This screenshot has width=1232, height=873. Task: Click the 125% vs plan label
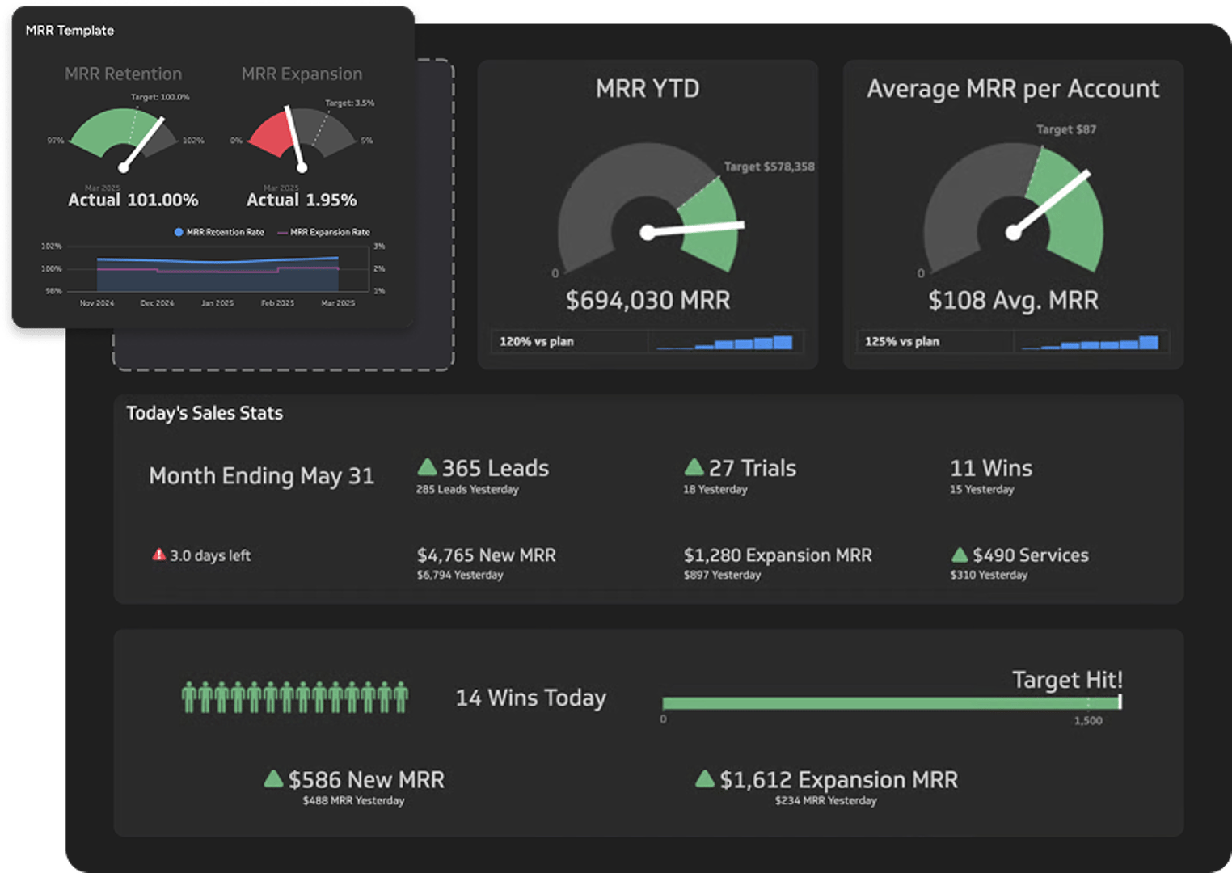pos(901,342)
